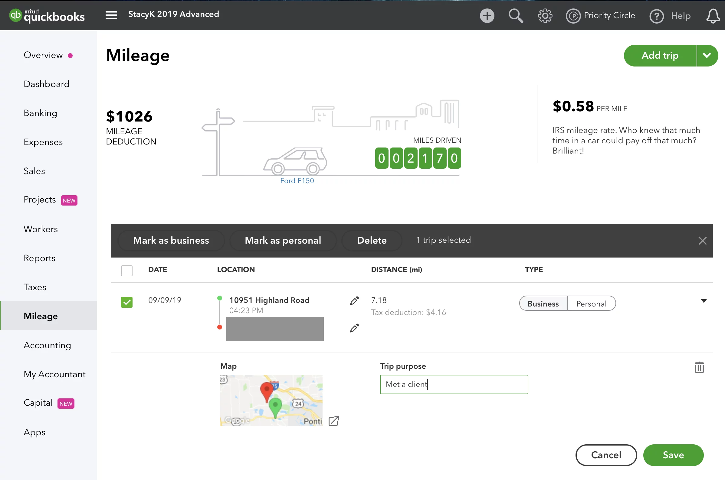
Task: Open Projects from sidebar
Action: coord(40,199)
